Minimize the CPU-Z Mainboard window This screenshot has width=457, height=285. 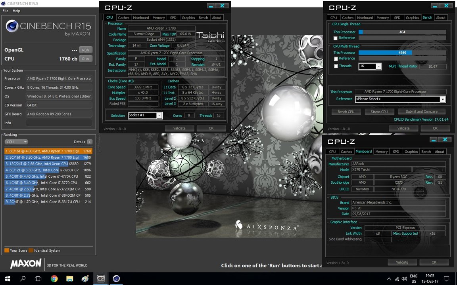pos(434,140)
